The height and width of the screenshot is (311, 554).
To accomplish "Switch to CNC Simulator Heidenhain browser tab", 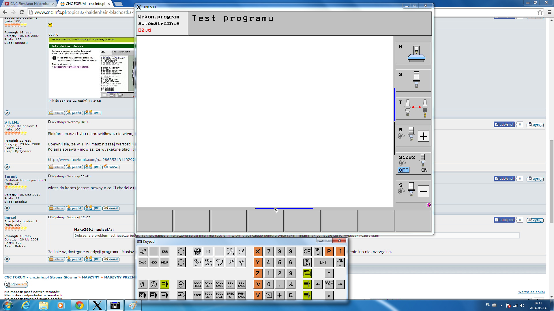I will point(29,4).
